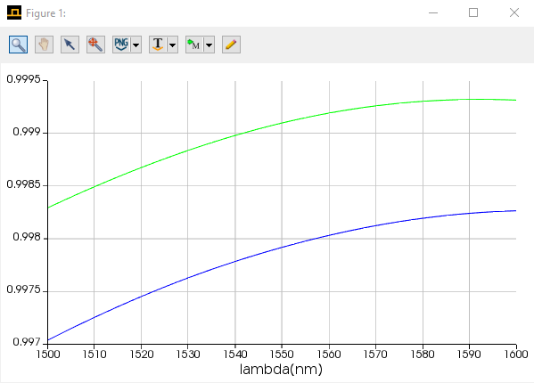Click the lambda(nm) x-axis label
The width and height of the screenshot is (534, 383).
[281, 369]
